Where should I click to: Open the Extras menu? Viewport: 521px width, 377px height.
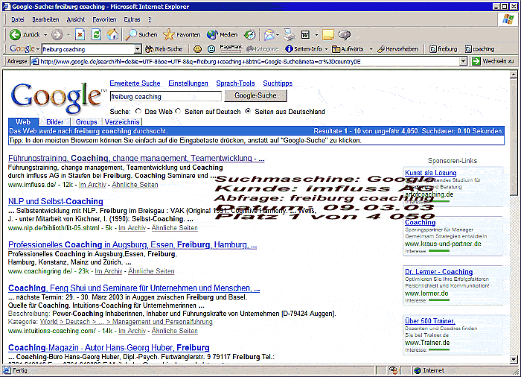(132, 19)
